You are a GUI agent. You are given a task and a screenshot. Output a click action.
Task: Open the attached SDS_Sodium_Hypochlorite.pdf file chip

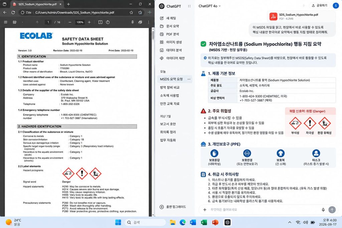[301, 16]
